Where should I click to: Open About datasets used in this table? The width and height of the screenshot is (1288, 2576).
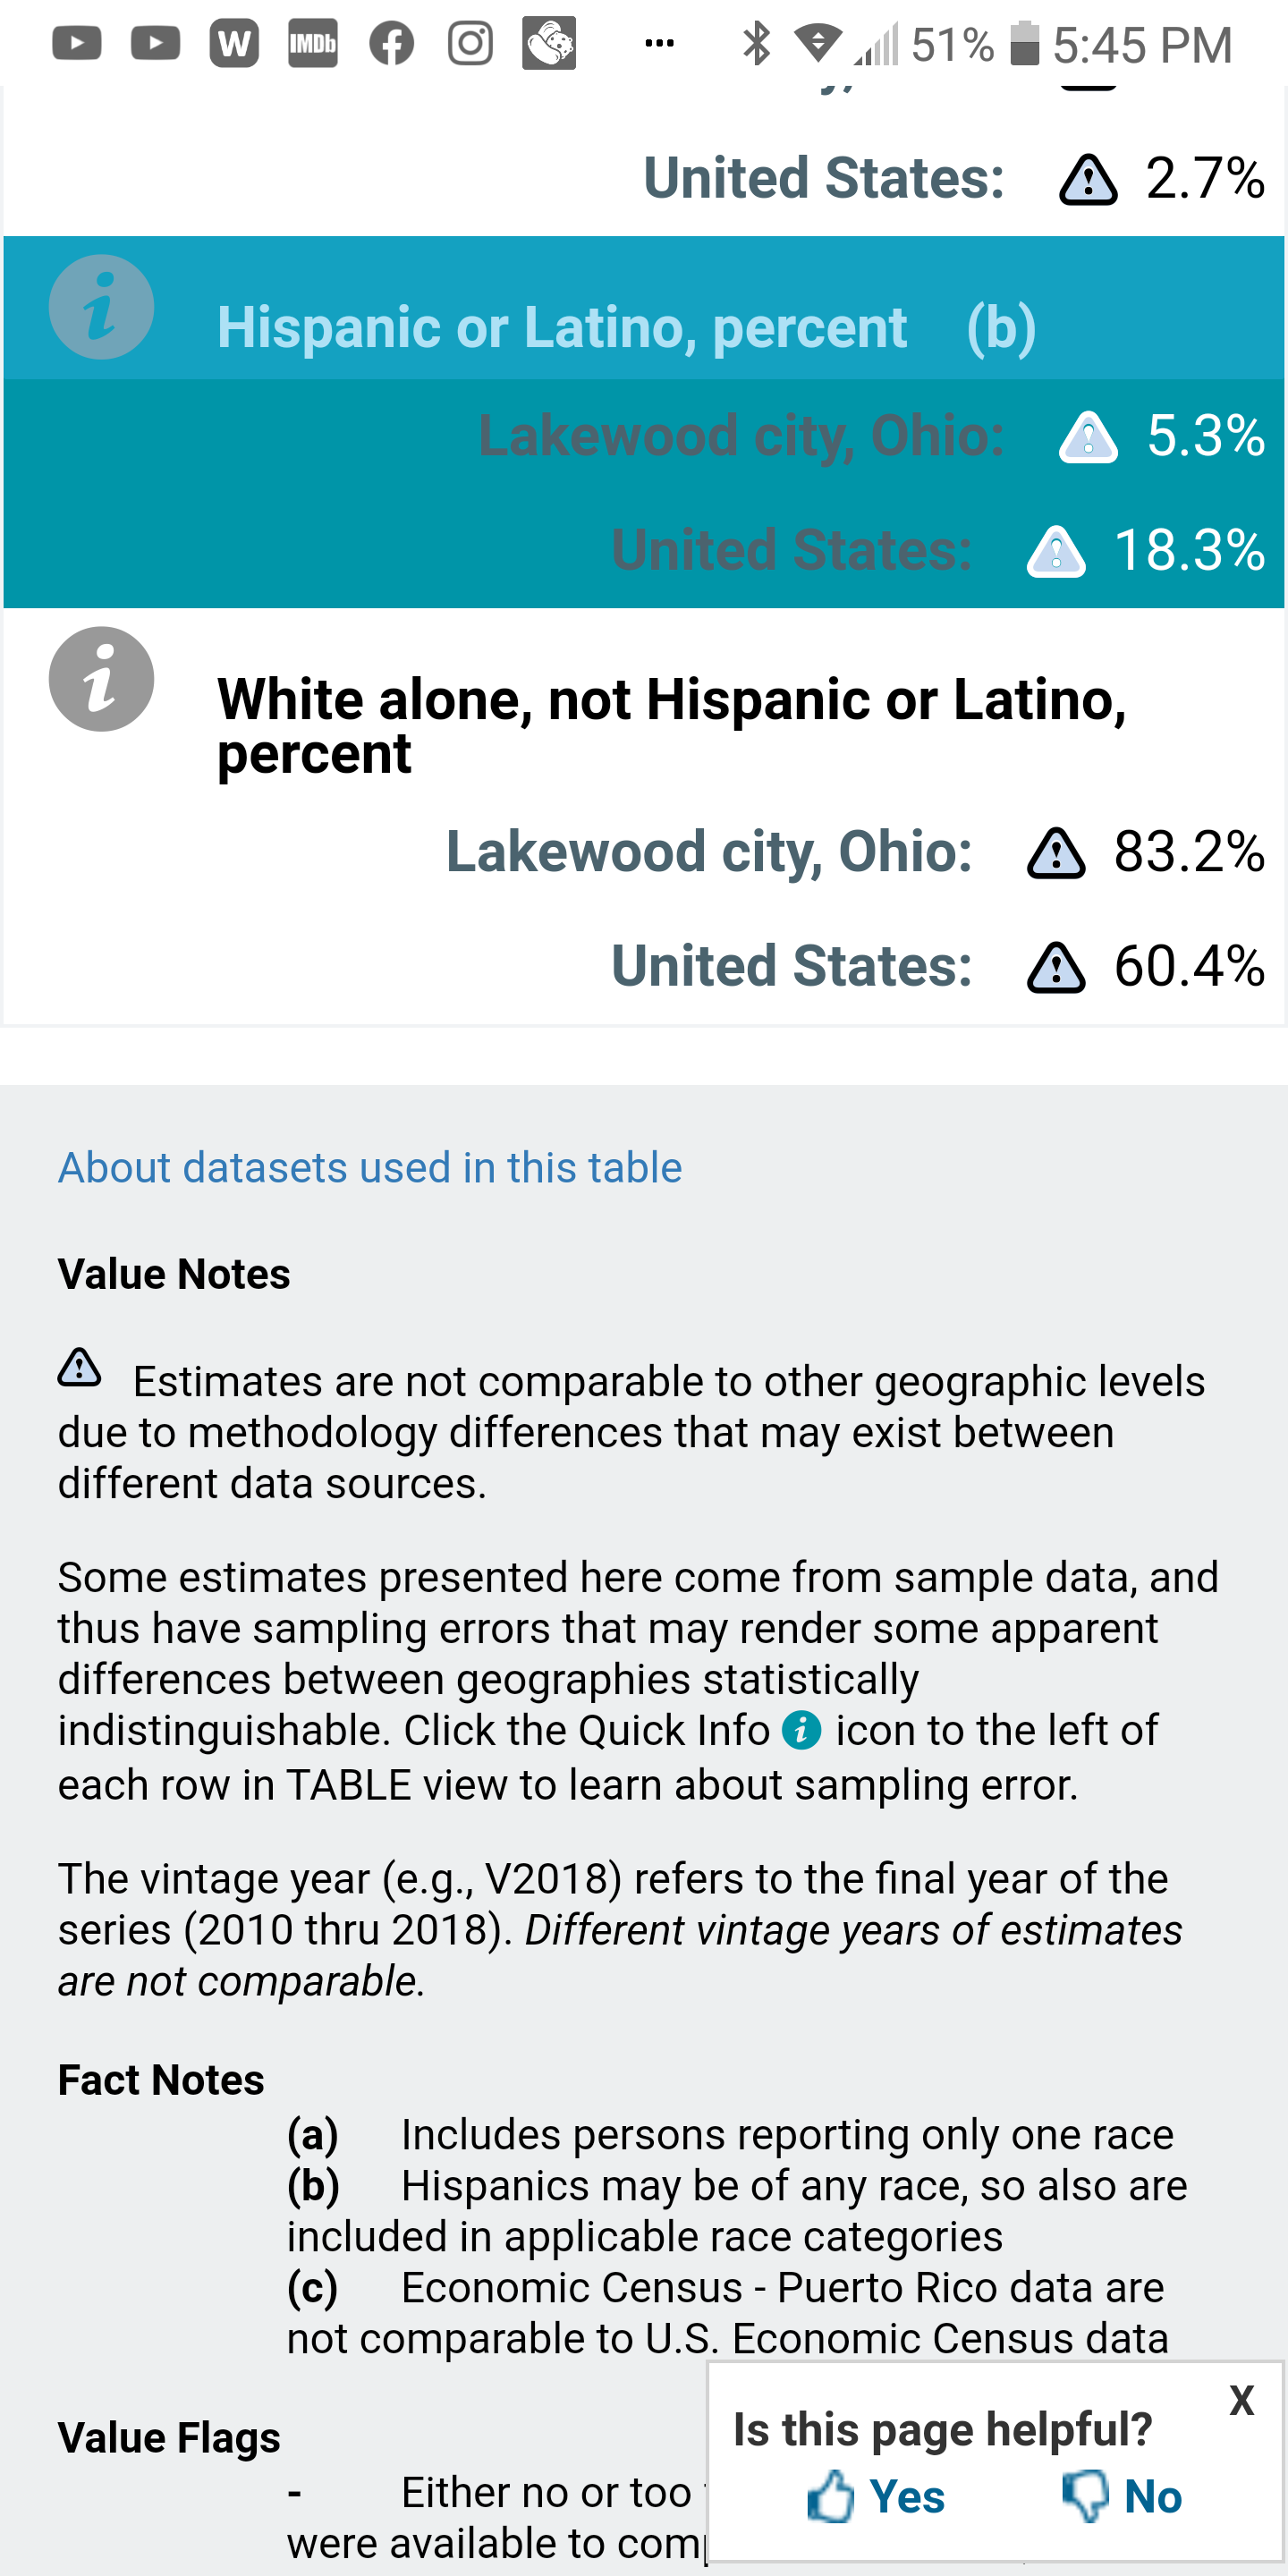coord(370,1167)
